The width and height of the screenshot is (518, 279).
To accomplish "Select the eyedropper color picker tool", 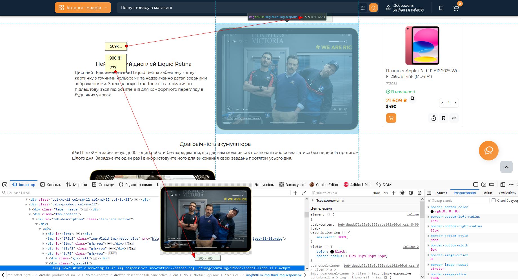I will coord(304,193).
